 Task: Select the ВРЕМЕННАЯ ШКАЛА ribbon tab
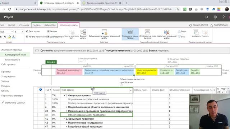69,25
